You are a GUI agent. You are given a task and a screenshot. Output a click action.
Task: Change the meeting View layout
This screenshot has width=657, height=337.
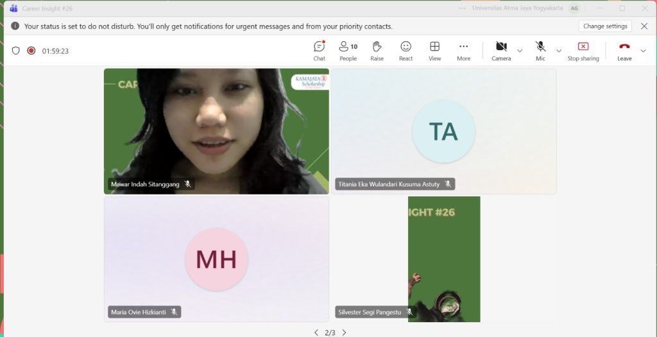coord(434,50)
